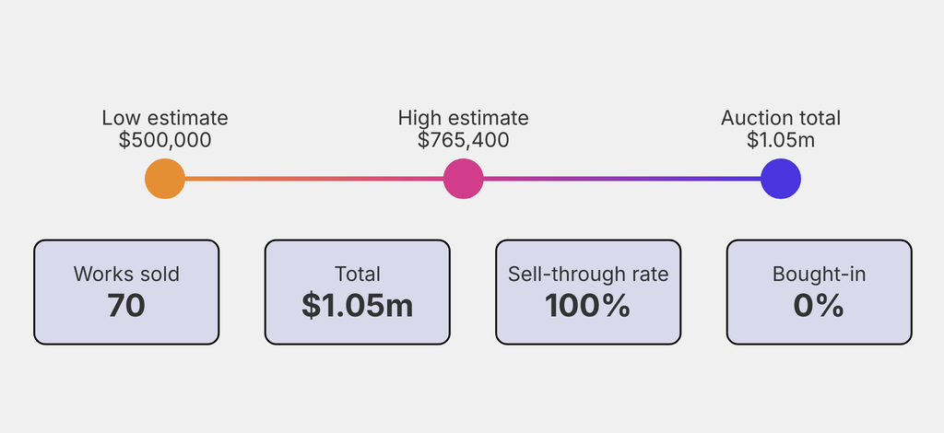Screen dimensions: 944x433
Task: Select the $500,000 low estimate value
Action: [x=165, y=140]
